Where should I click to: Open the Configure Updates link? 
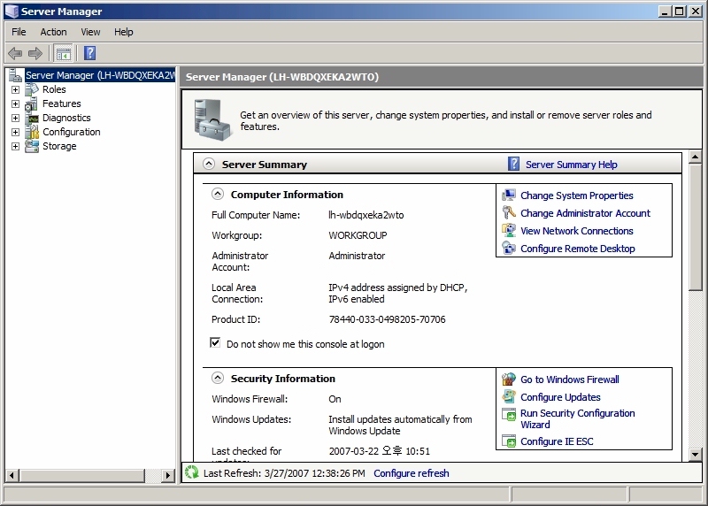[x=560, y=397]
